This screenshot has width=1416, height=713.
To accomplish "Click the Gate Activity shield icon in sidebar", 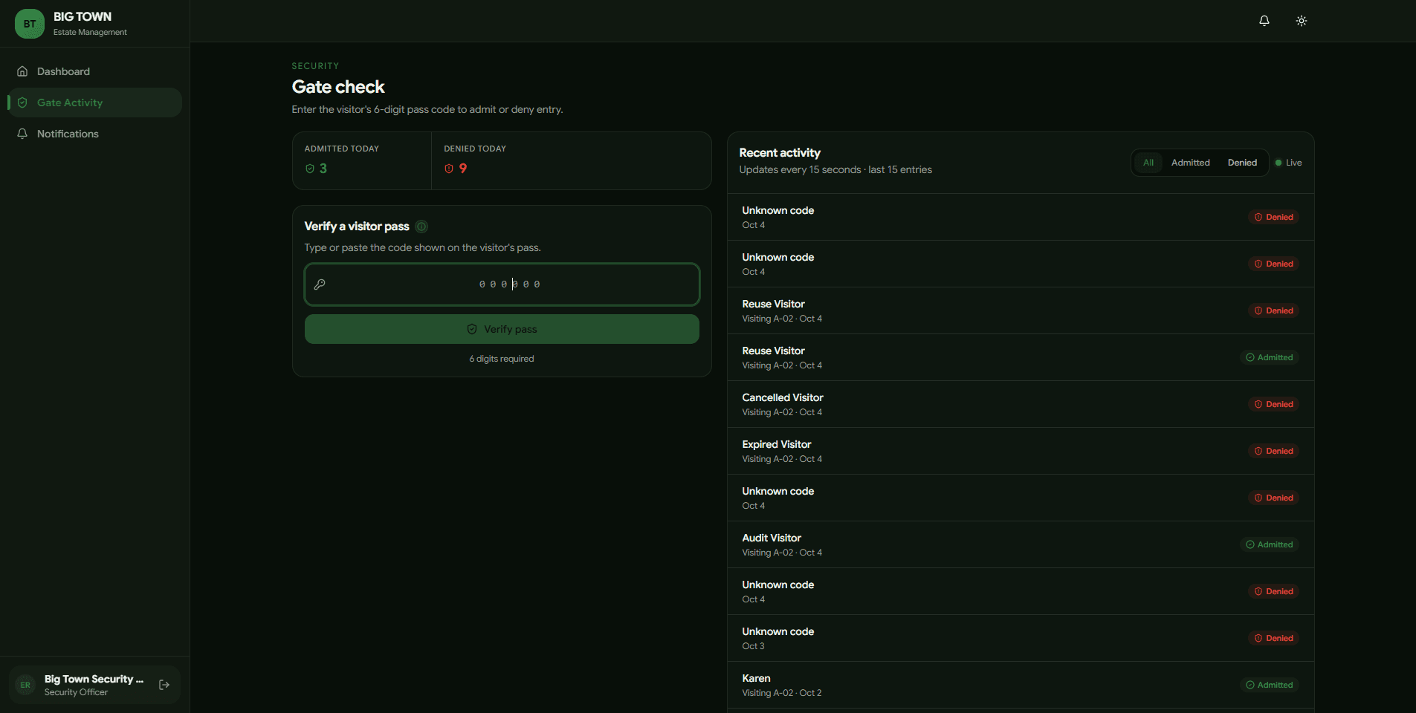I will (x=22, y=102).
